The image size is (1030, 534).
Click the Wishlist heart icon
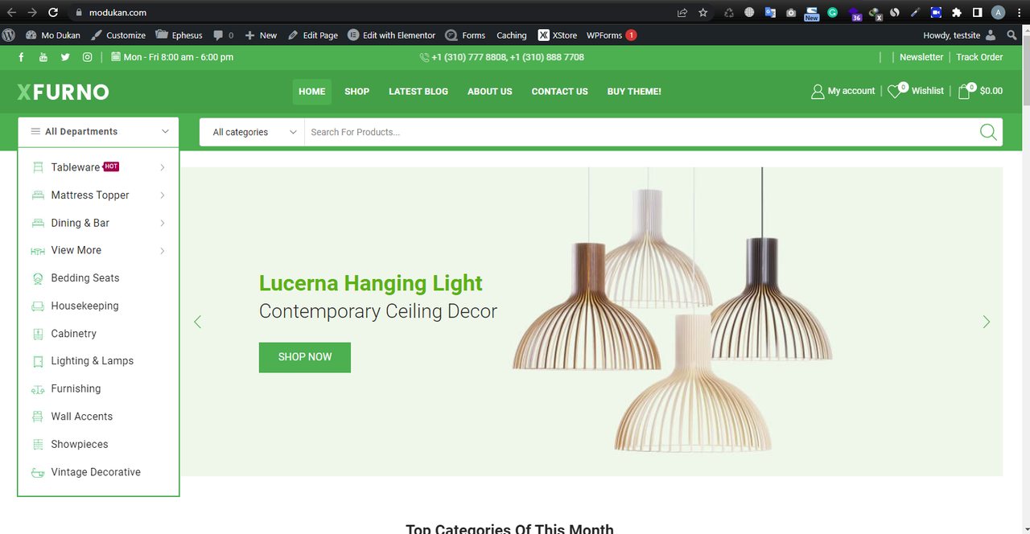click(x=895, y=92)
